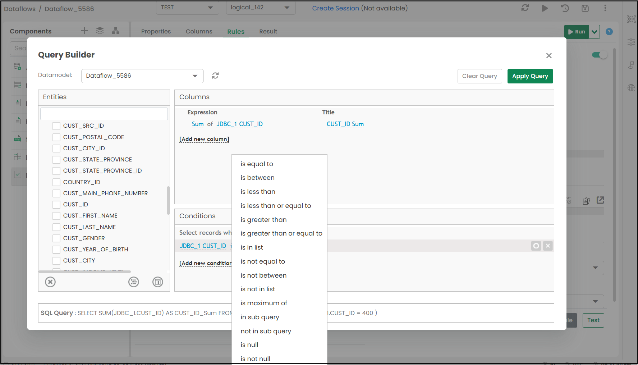Screen dimensions: 638x365
Task: Refresh the datamodel list icon
Action: (x=215, y=76)
